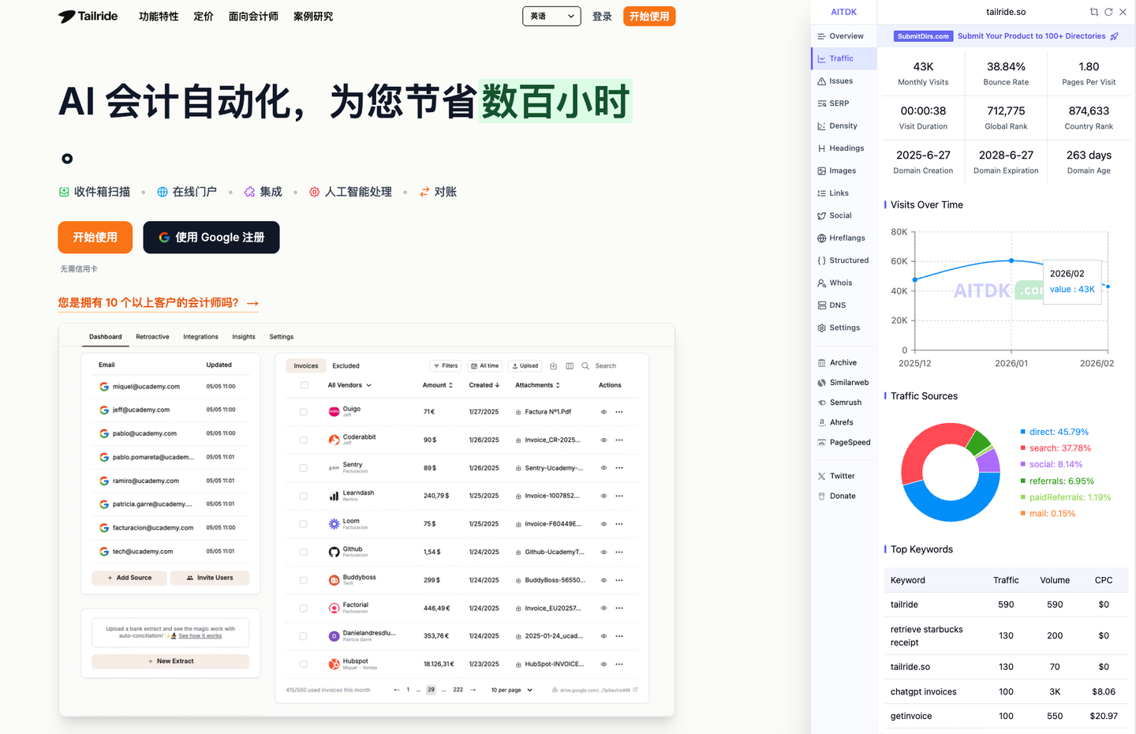Click the purple social legend swatch
This screenshot has width=1136, height=734.
(x=1023, y=464)
